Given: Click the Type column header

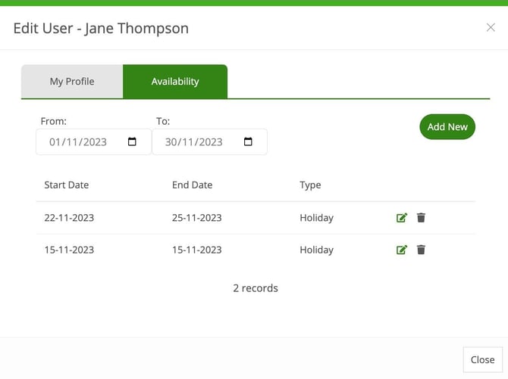Looking at the screenshot, I should tap(310, 185).
